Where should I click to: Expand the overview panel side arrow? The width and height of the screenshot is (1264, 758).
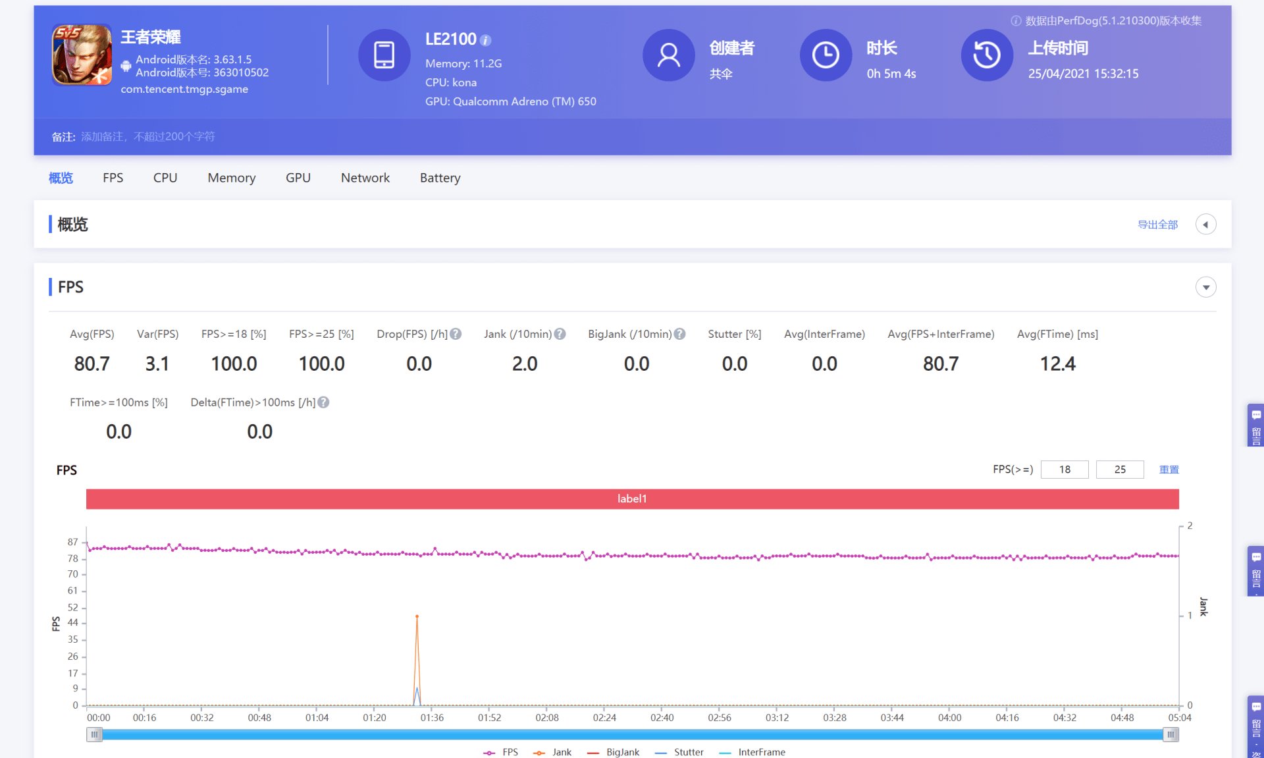(x=1206, y=224)
